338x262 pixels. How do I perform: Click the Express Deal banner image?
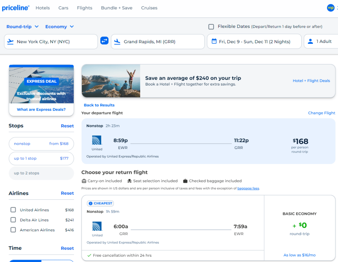41,84
